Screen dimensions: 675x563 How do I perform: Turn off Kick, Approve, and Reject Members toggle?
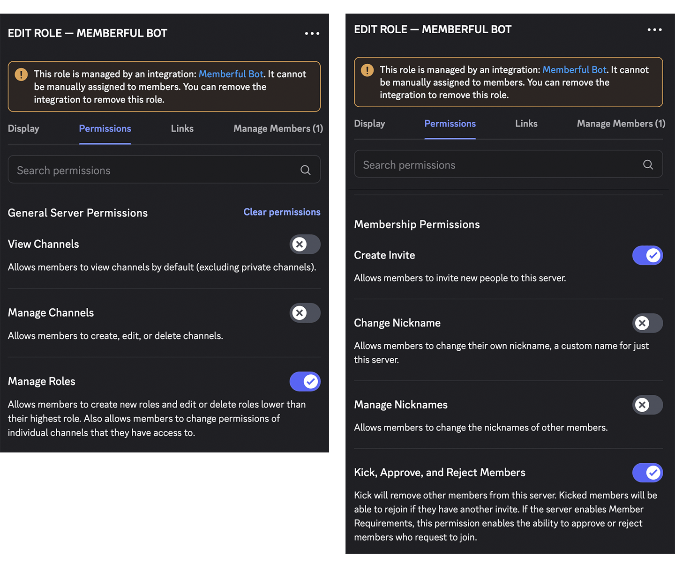click(x=648, y=473)
